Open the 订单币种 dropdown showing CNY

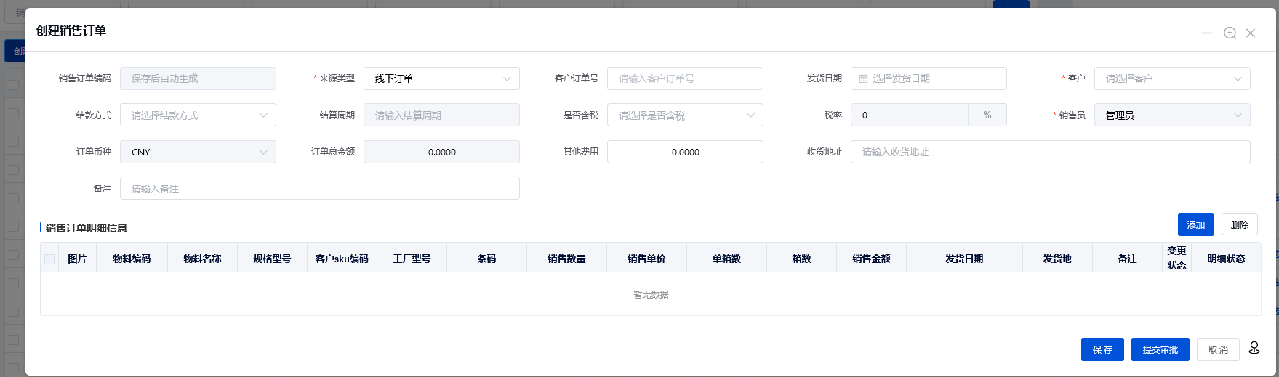198,152
